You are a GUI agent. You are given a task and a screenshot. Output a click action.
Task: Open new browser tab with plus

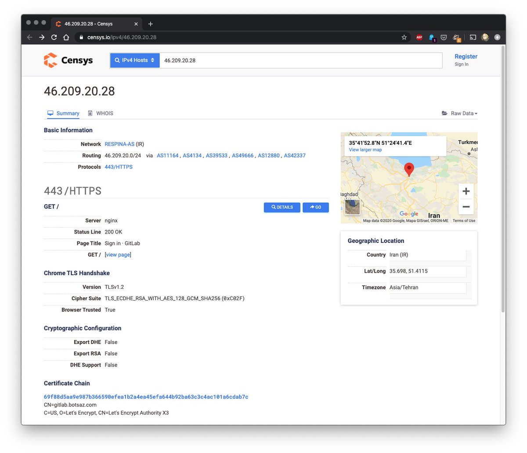(150, 24)
